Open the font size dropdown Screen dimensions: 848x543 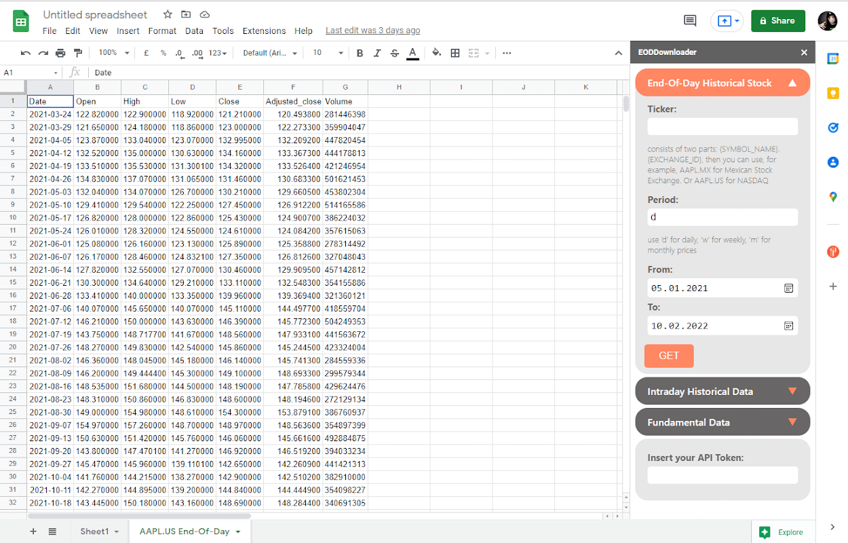coord(328,53)
